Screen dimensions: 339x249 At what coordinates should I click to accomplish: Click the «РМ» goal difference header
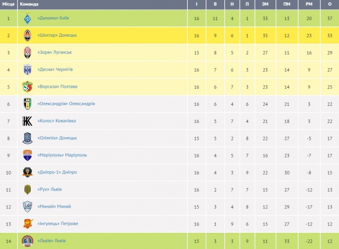pyautogui.click(x=309, y=4)
